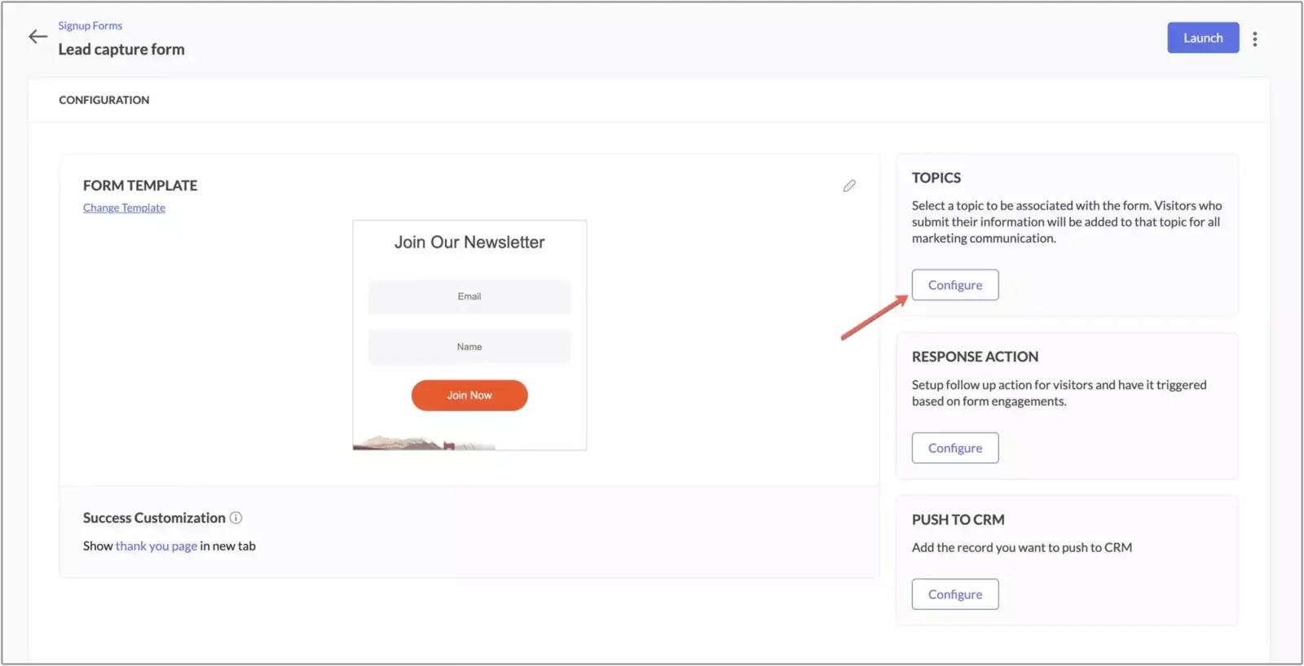Screen dimensions: 1304x666
Task: Click the Name field in form preview
Action: click(469, 347)
